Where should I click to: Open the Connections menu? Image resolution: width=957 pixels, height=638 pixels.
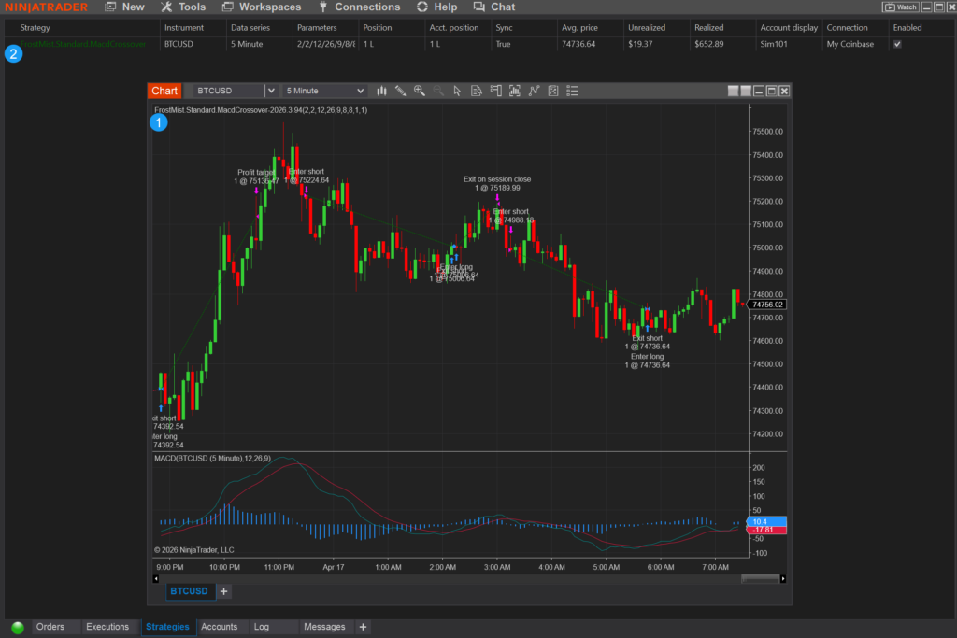[359, 7]
